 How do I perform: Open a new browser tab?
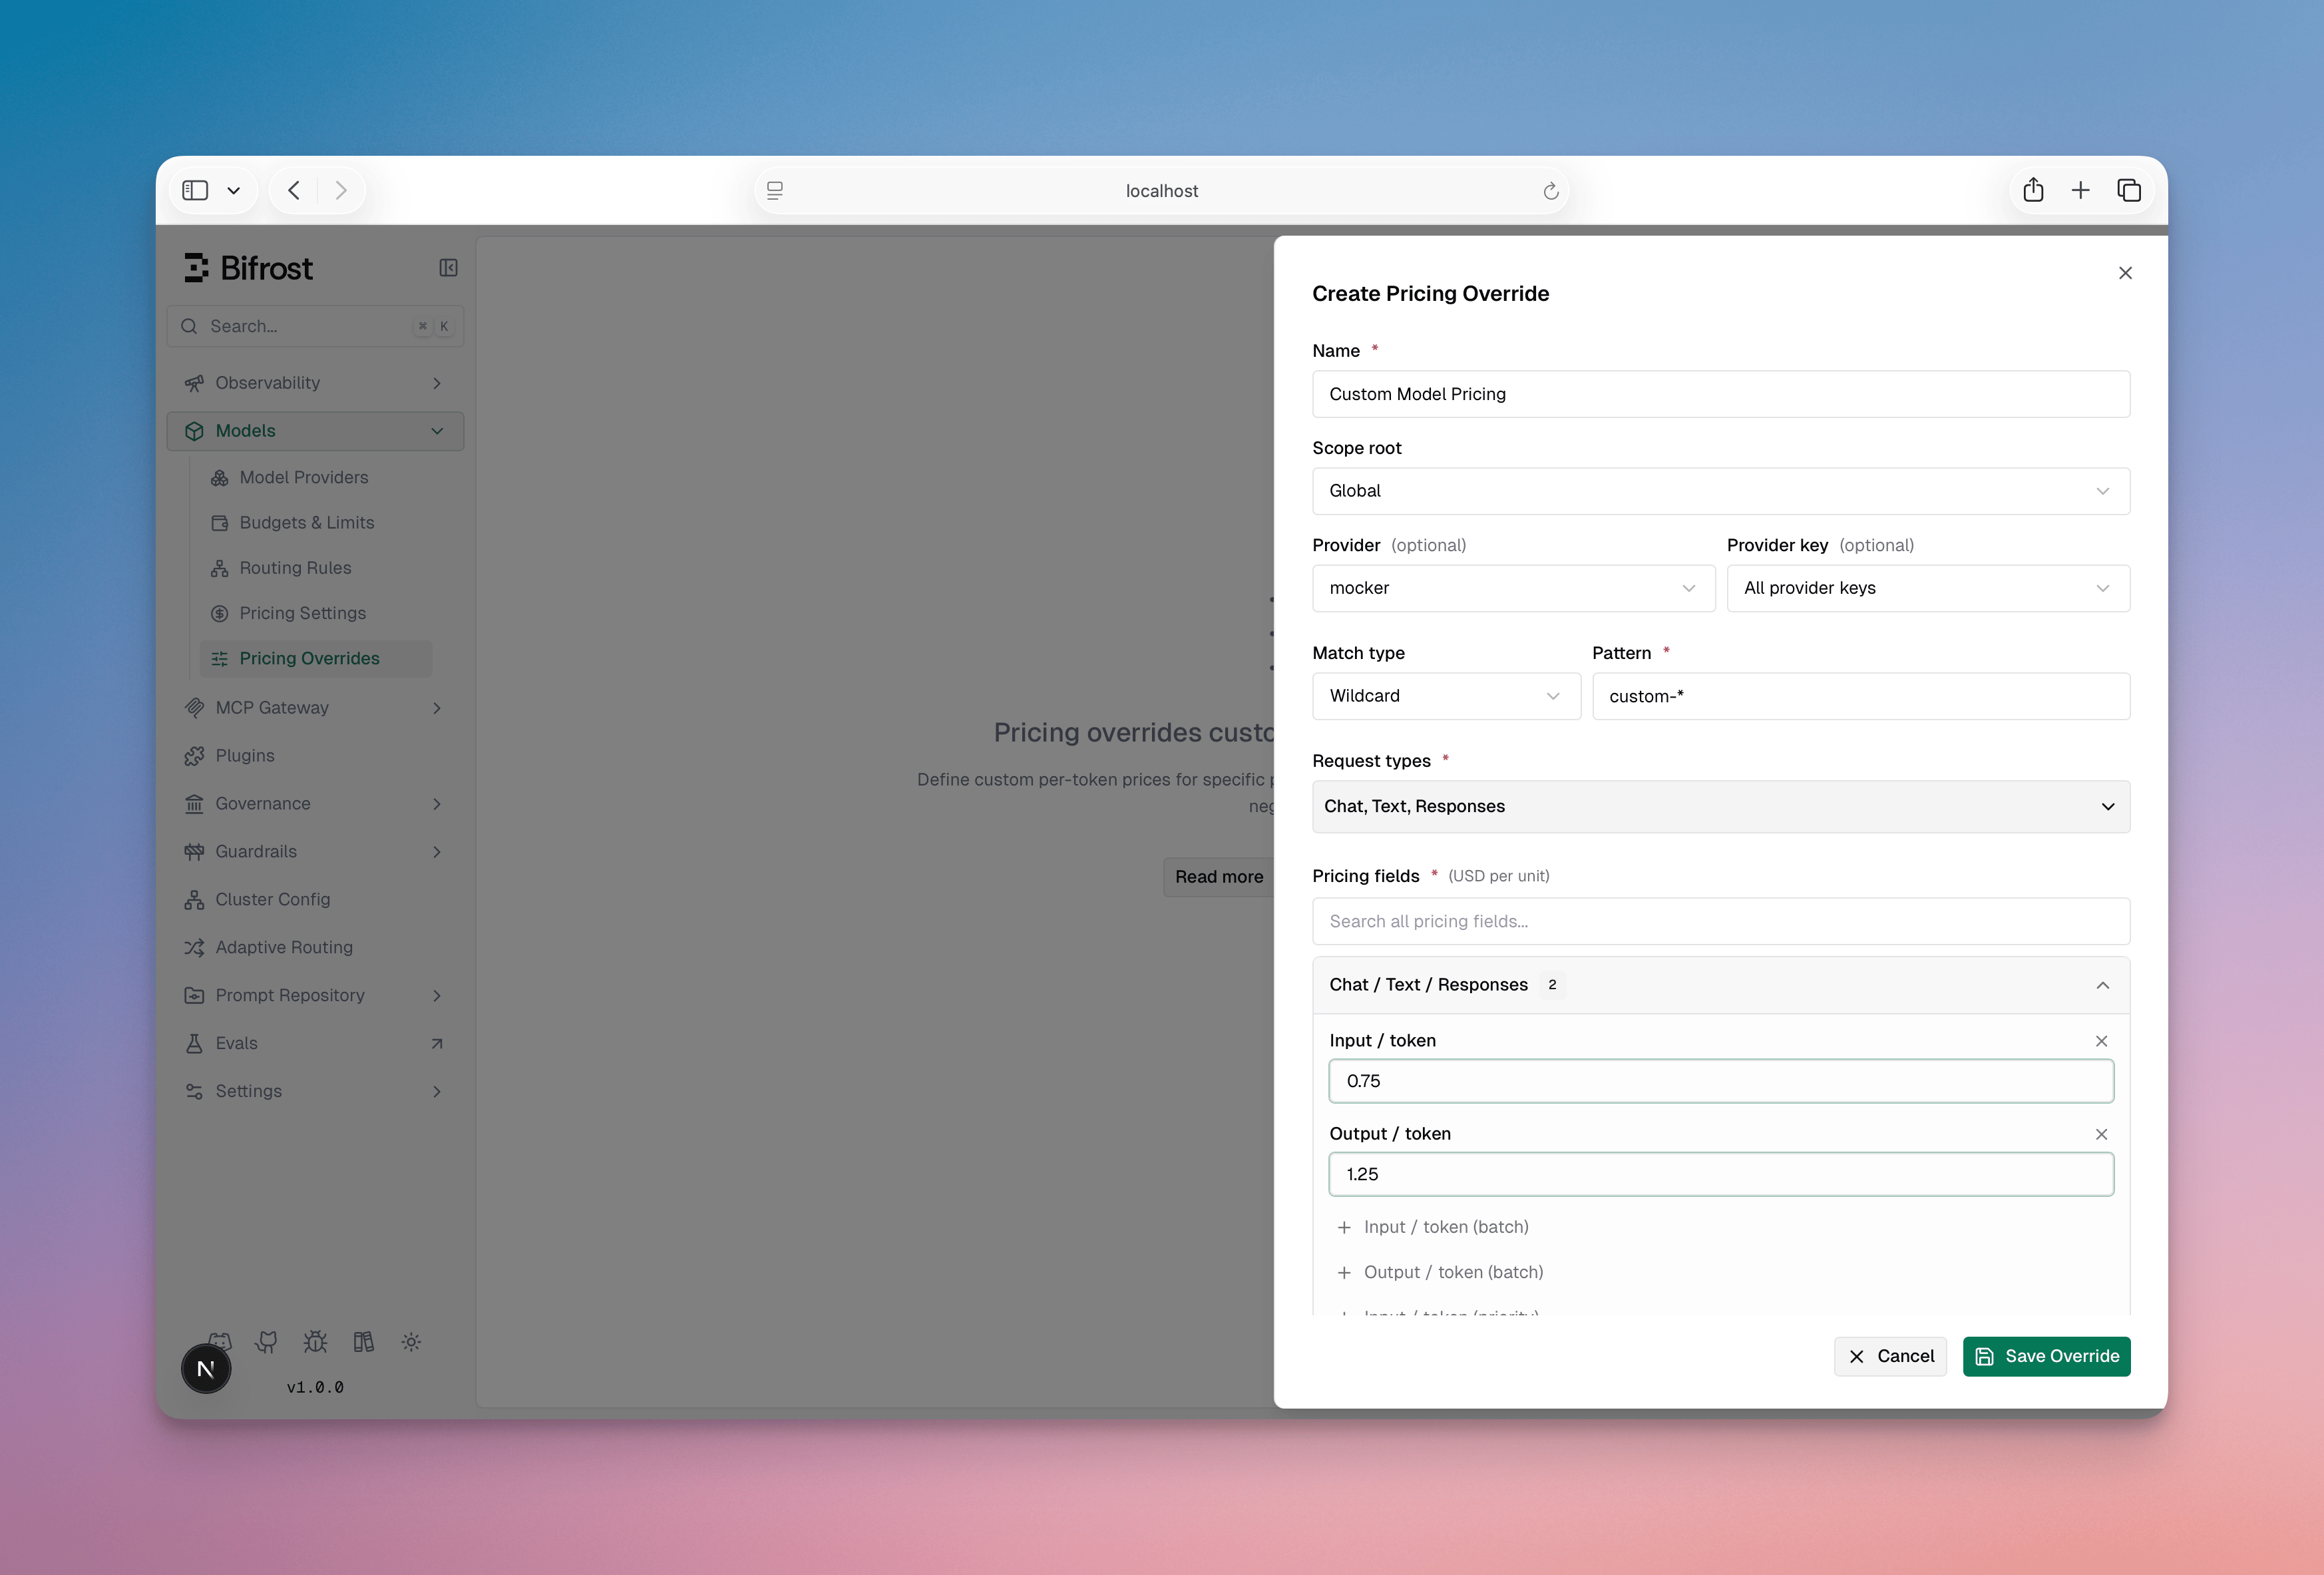point(2081,190)
